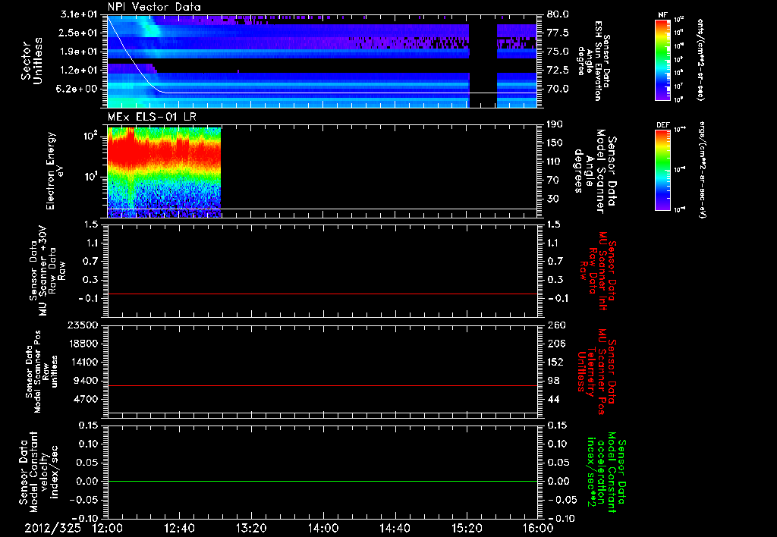Image resolution: width=777 pixels, height=537 pixels.
Task: Click the DEF color scale bar
Action: (663, 170)
